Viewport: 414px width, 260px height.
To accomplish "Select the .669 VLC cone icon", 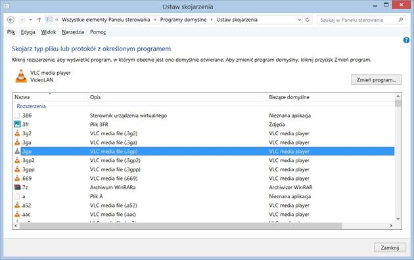I will pos(17,178).
